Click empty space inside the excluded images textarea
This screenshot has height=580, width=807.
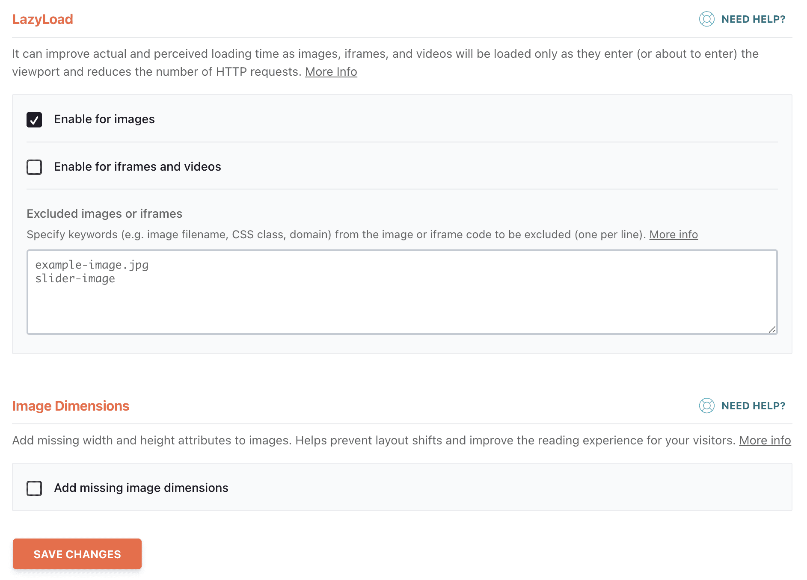[402, 308]
